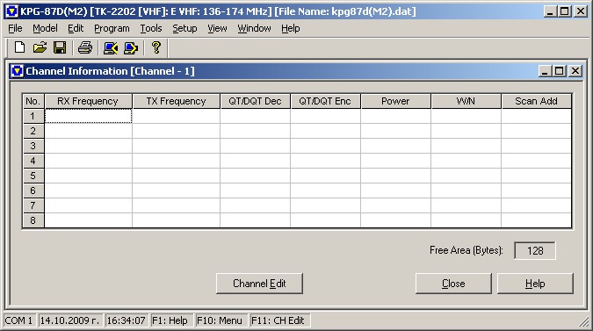Click the Save floppy disk icon
Image resolution: width=593 pixels, height=331 pixels.
pyautogui.click(x=60, y=47)
